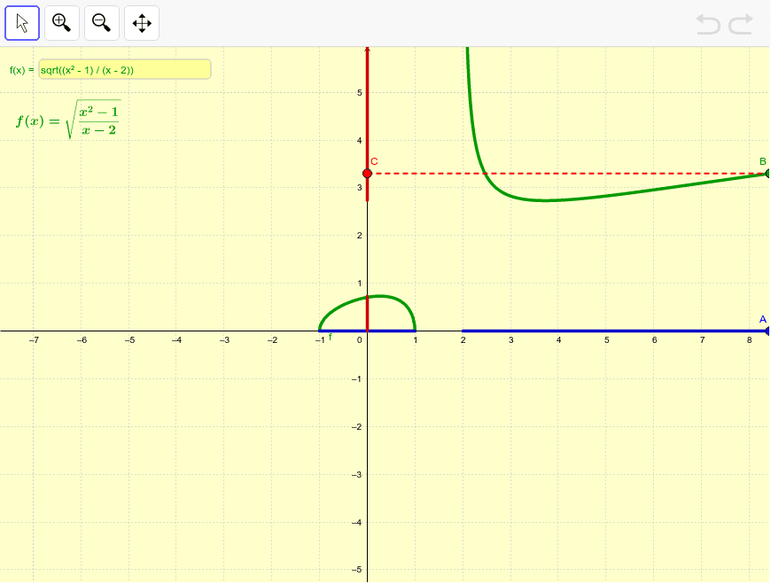This screenshot has height=584, width=771.
Task: Click the y-axis tick label 5
Action: pos(360,92)
